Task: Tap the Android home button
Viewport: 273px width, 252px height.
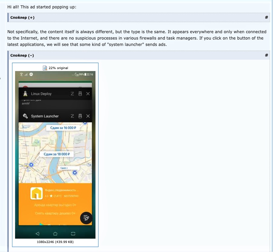Action: [x=55, y=234]
